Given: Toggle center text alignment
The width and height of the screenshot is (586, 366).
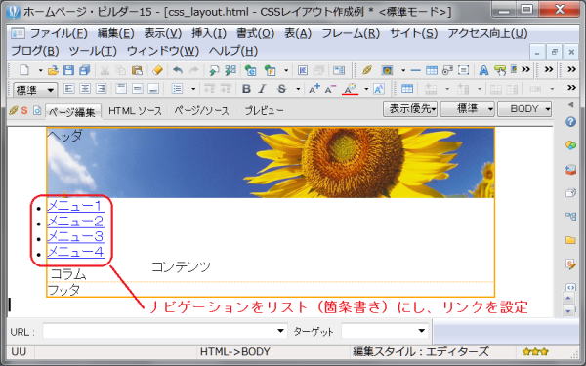Looking at the screenshot, I should [x=85, y=89].
